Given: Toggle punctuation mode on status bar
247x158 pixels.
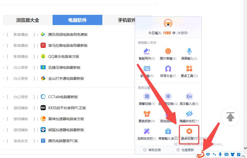Looking at the screenshot, I should point(214,154).
